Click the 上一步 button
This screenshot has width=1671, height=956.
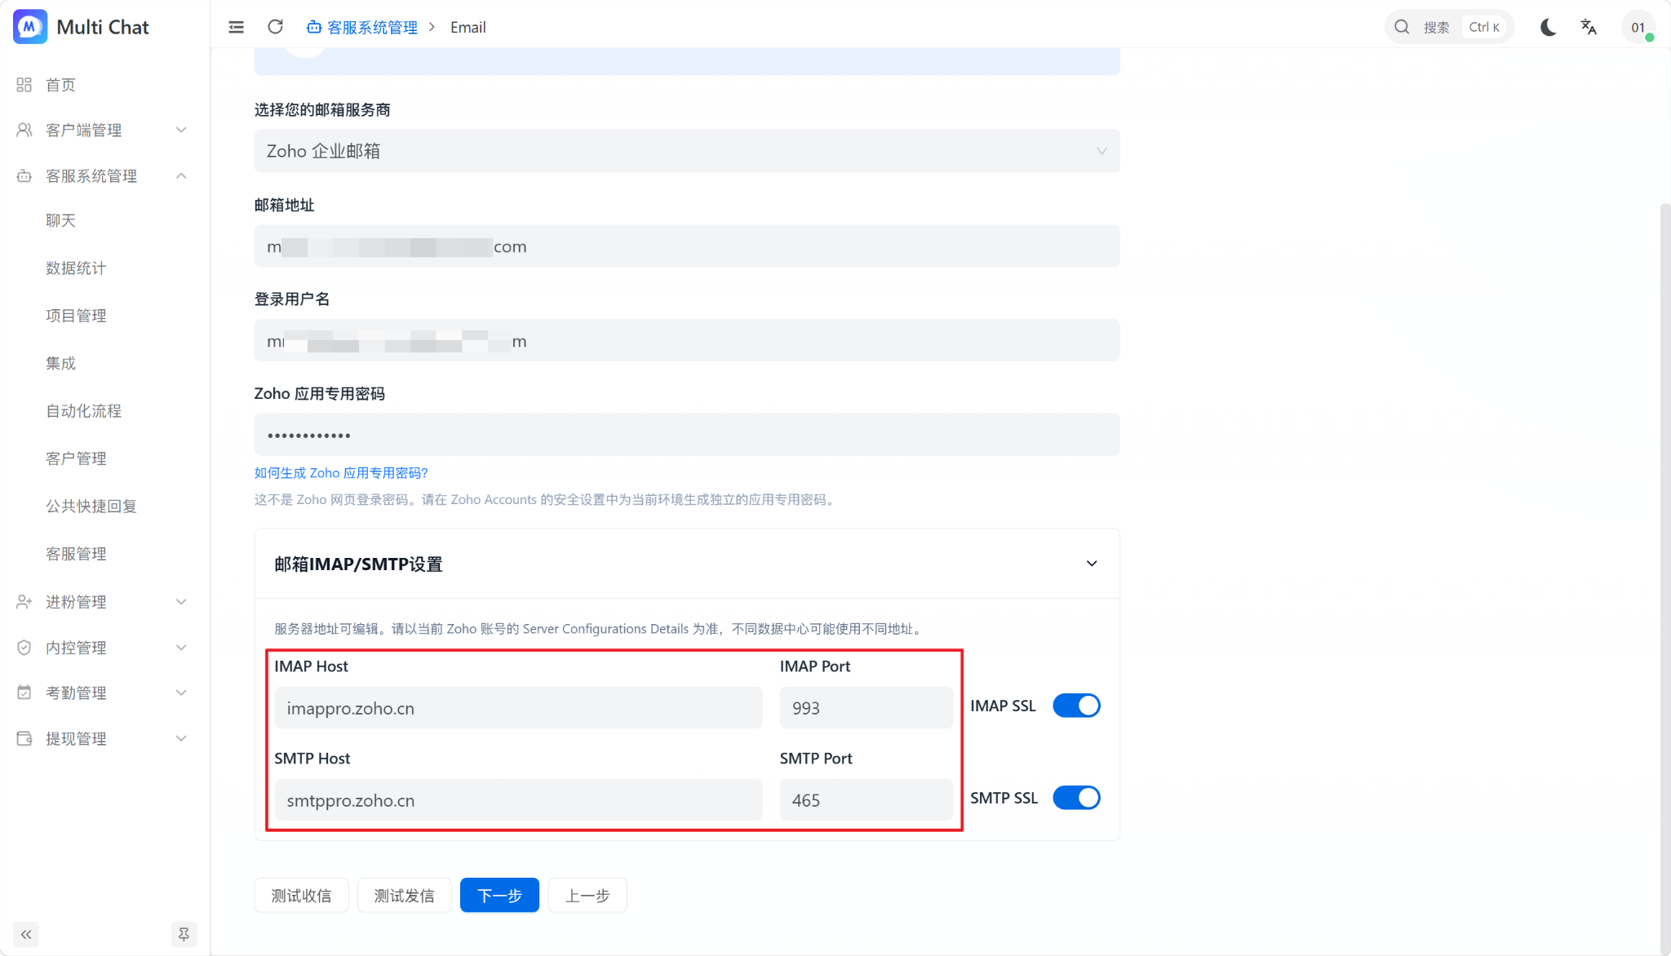tap(587, 896)
